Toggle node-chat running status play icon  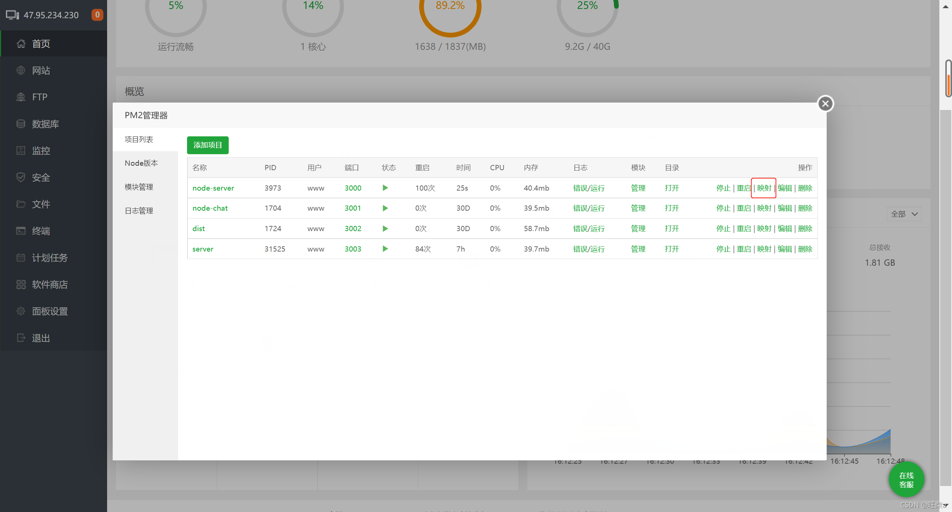385,208
